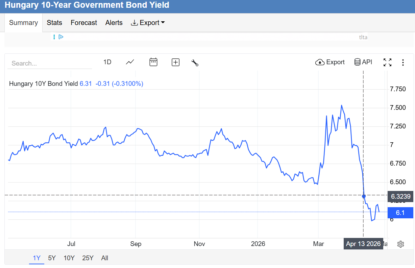This screenshot has width=415, height=268.
Task: Click the ad choices arrow icon
Action: (61, 37)
